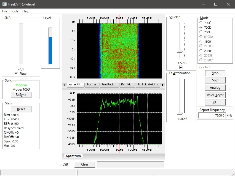Click the Report Frequency input field
This screenshot has height=176, width=235.
click(x=212, y=115)
